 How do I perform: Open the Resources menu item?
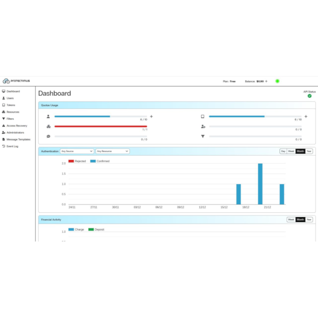(13, 112)
